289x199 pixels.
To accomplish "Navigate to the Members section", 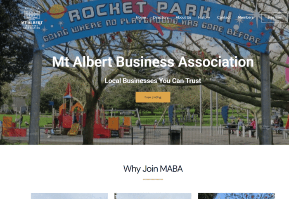I will (x=246, y=17).
